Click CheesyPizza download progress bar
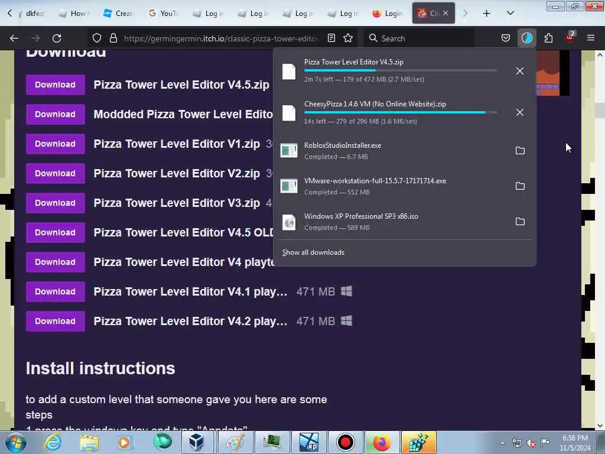This screenshot has height=454, width=605. (x=400, y=112)
